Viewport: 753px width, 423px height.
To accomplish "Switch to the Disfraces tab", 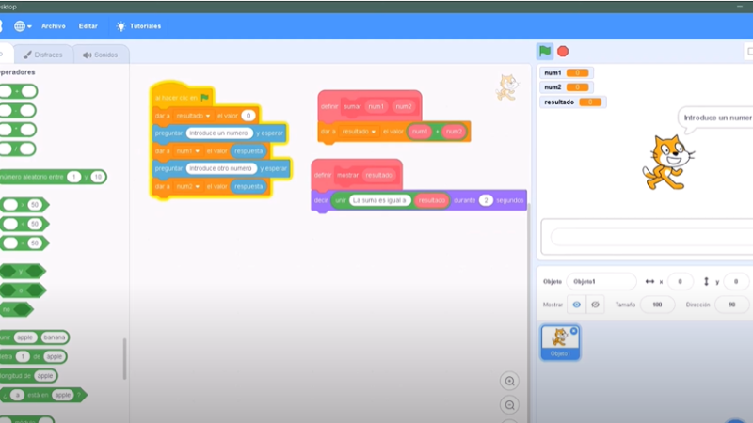I will pos(43,55).
